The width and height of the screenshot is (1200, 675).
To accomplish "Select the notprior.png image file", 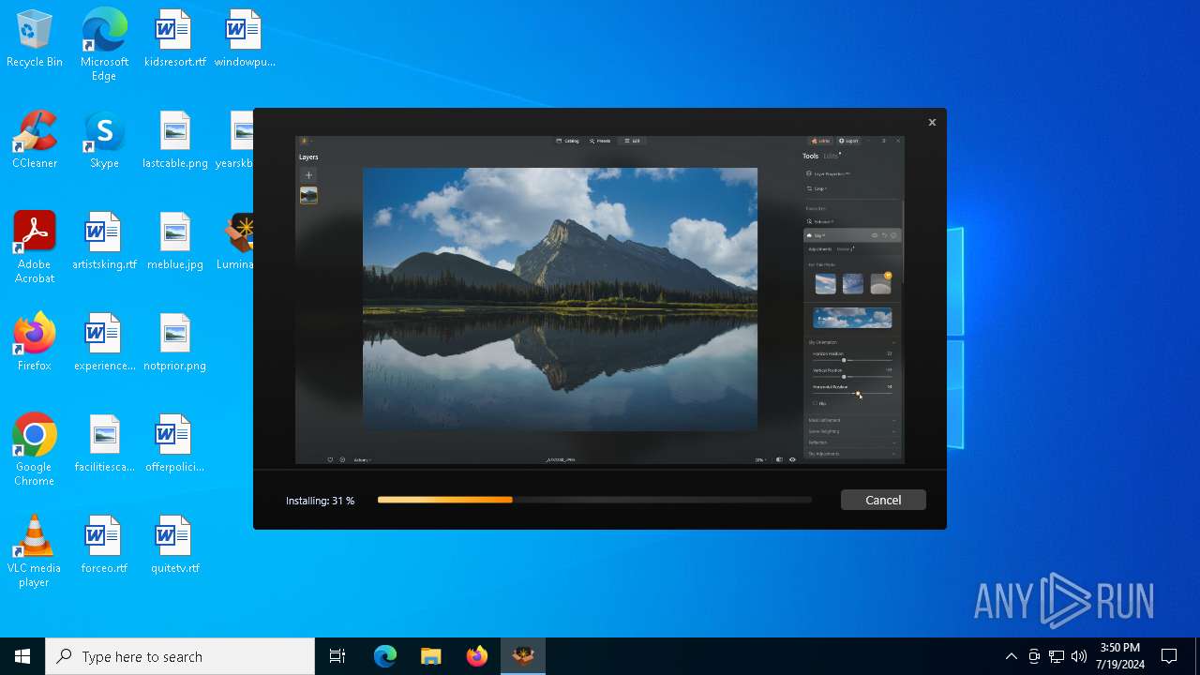I will pos(175,343).
